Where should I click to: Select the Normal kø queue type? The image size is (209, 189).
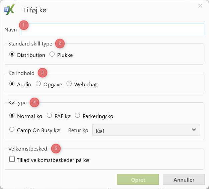click(12, 116)
